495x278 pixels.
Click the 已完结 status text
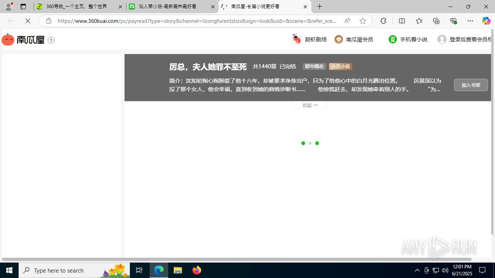pyautogui.click(x=288, y=66)
